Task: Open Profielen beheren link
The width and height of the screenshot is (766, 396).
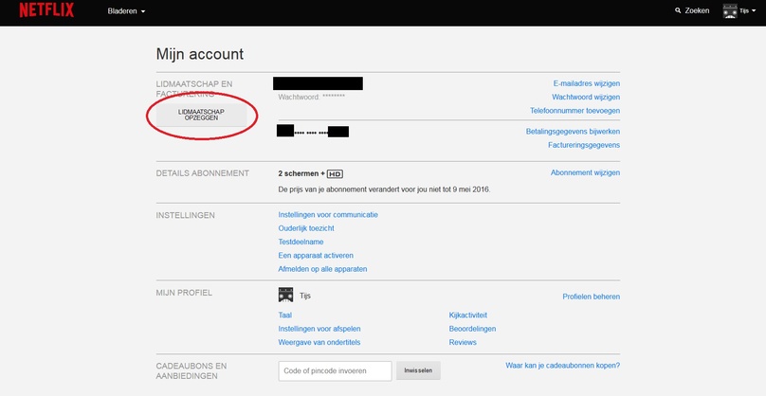Action: pyautogui.click(x=592, y=297)
